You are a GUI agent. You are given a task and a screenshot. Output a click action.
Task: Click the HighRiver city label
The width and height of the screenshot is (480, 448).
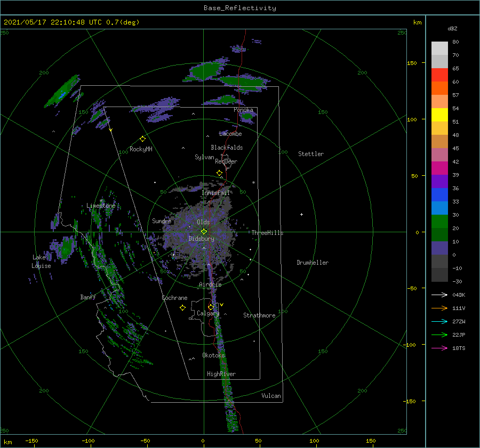pos(221,374)
